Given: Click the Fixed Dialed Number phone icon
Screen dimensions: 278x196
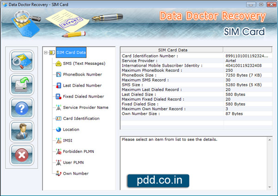Looking at the screenshot, I should 58,96.
